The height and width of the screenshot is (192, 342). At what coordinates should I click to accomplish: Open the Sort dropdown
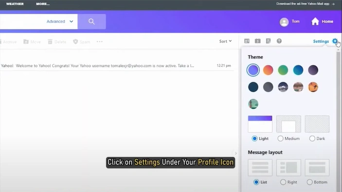(x=225, y=41)
